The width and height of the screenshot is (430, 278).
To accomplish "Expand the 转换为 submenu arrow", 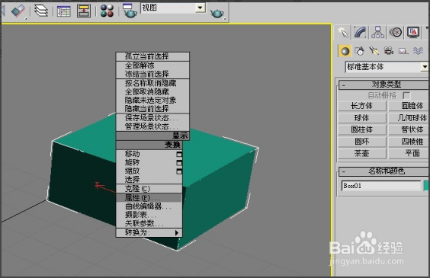I will click(177, 233).
